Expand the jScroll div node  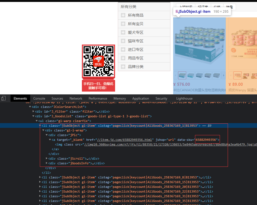point(46,158)
